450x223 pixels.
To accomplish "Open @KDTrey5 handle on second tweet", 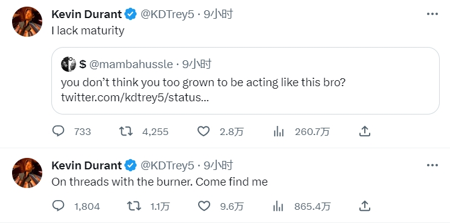I will 167,166.
